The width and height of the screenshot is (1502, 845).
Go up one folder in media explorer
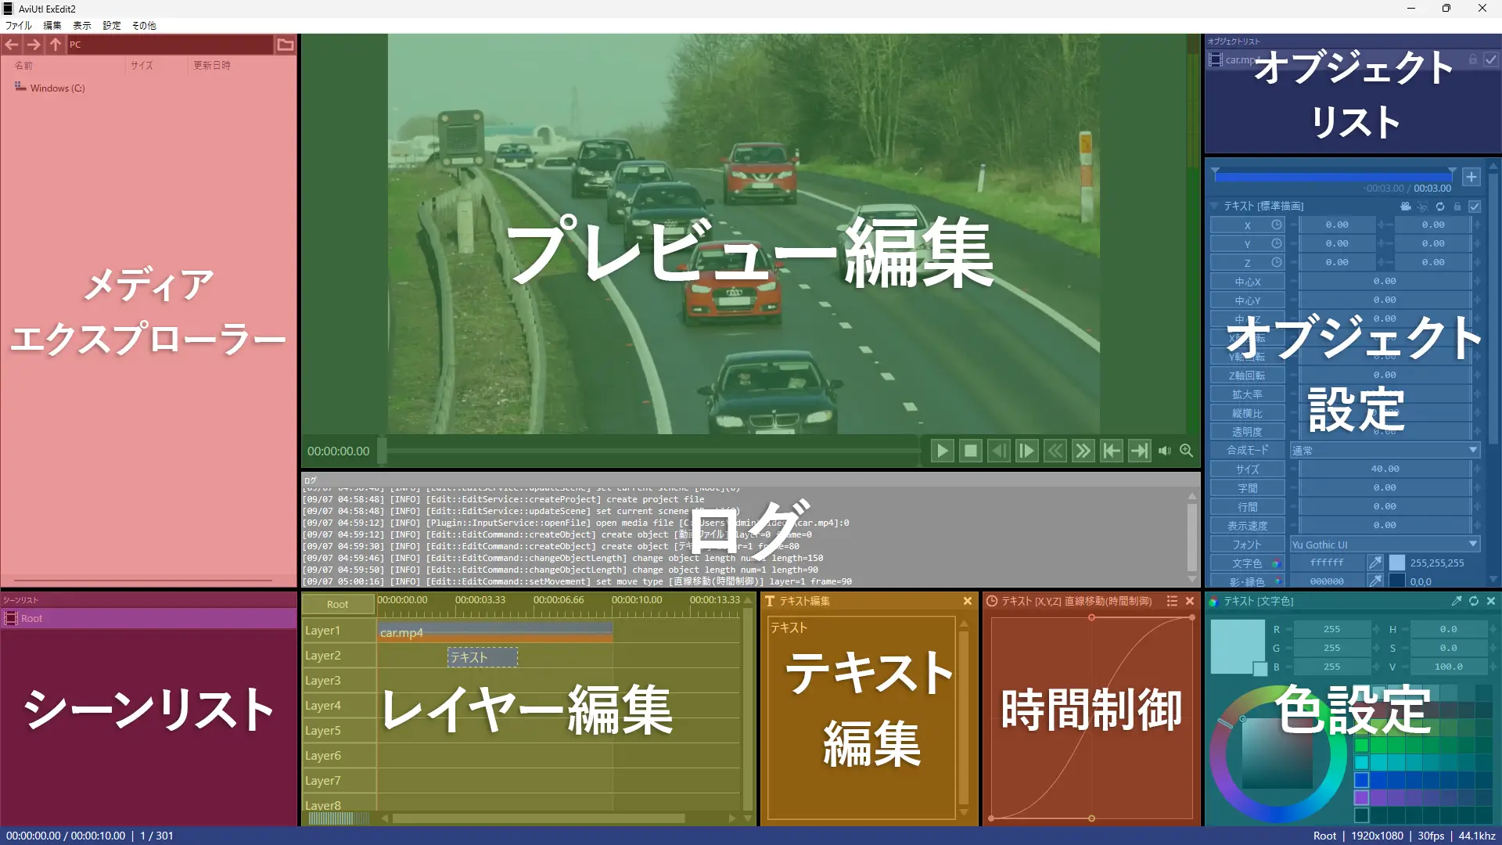click(56, 45)
